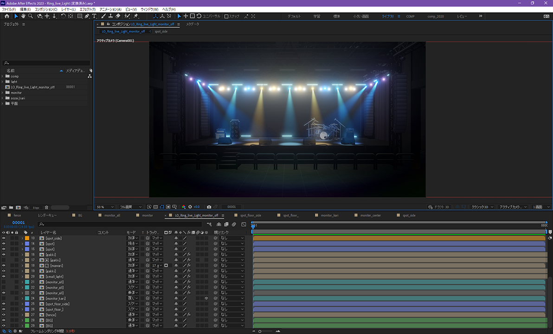Select the Type text tool

point(94,16)
